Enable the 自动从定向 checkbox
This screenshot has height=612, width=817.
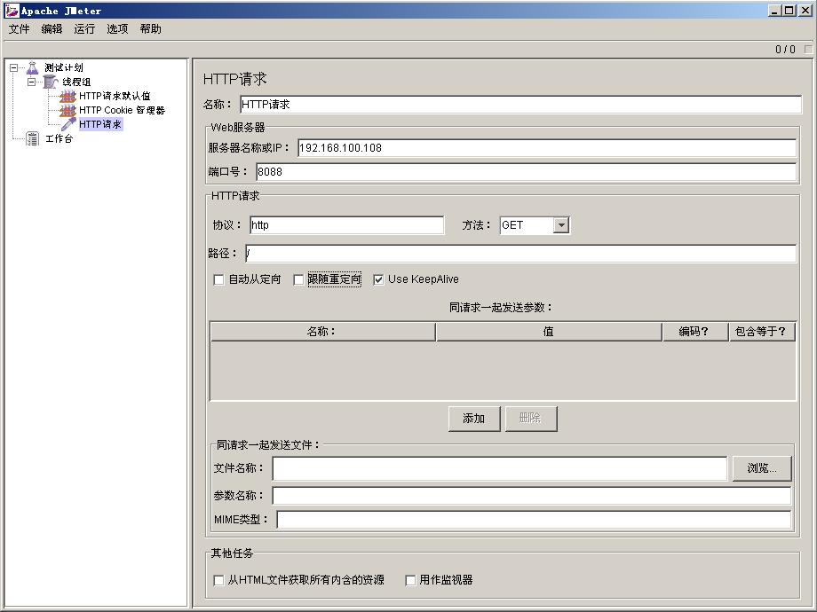(218, 279)
